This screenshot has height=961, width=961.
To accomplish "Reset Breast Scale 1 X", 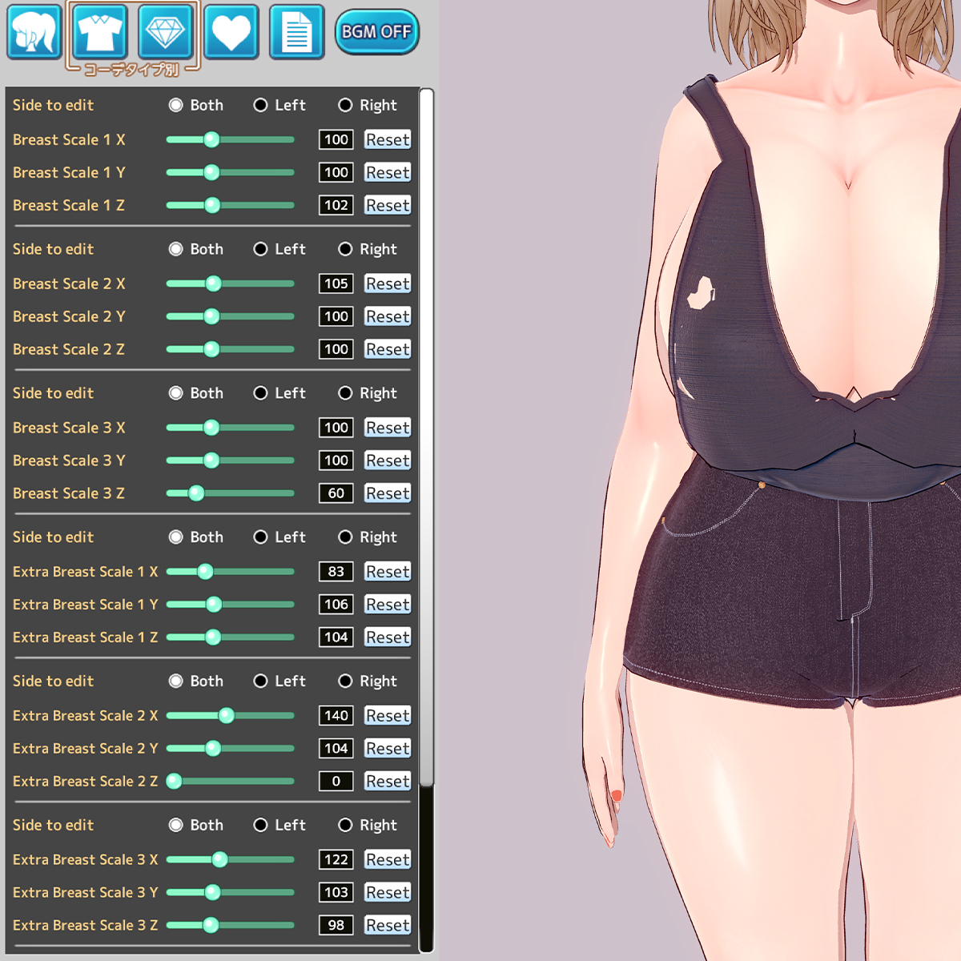I will (x=388, y=139).
